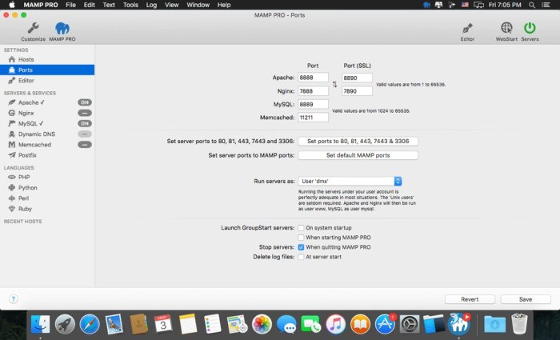This screenshot has width=560, height=340.
Task: Enable the Nginx server toggle
Action: (x=84, y=114)
